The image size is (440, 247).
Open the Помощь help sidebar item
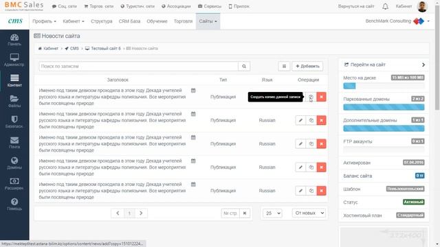coord(14,204)
